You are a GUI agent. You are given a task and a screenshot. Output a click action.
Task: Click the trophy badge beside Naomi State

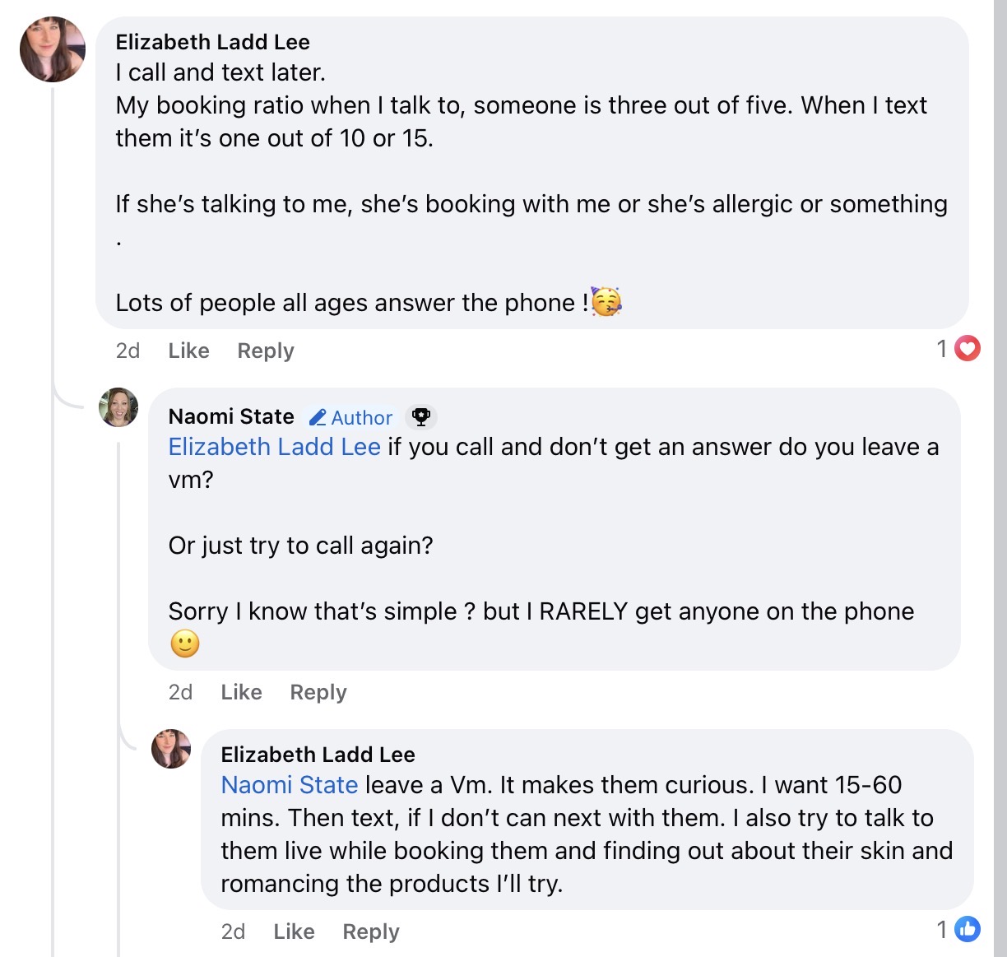pos(421,417)
